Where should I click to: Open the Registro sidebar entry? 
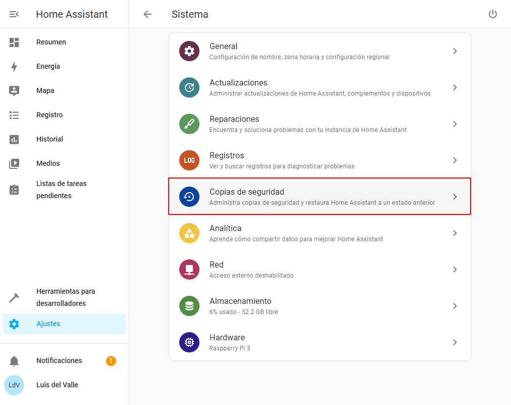pyautogui.click(x=64, y=115)
